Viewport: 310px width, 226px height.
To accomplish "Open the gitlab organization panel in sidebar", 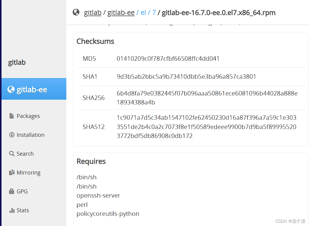I will click(17, 62).
